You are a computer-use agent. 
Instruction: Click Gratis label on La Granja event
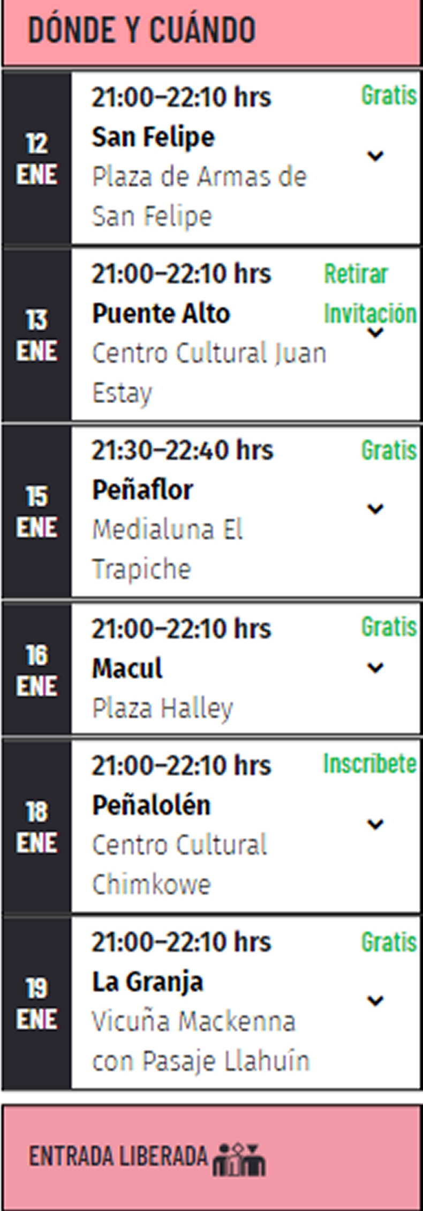click(x=389, y=942)
